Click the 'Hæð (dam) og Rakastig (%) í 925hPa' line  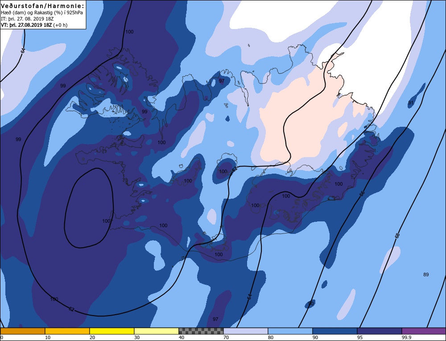point(42,13)
